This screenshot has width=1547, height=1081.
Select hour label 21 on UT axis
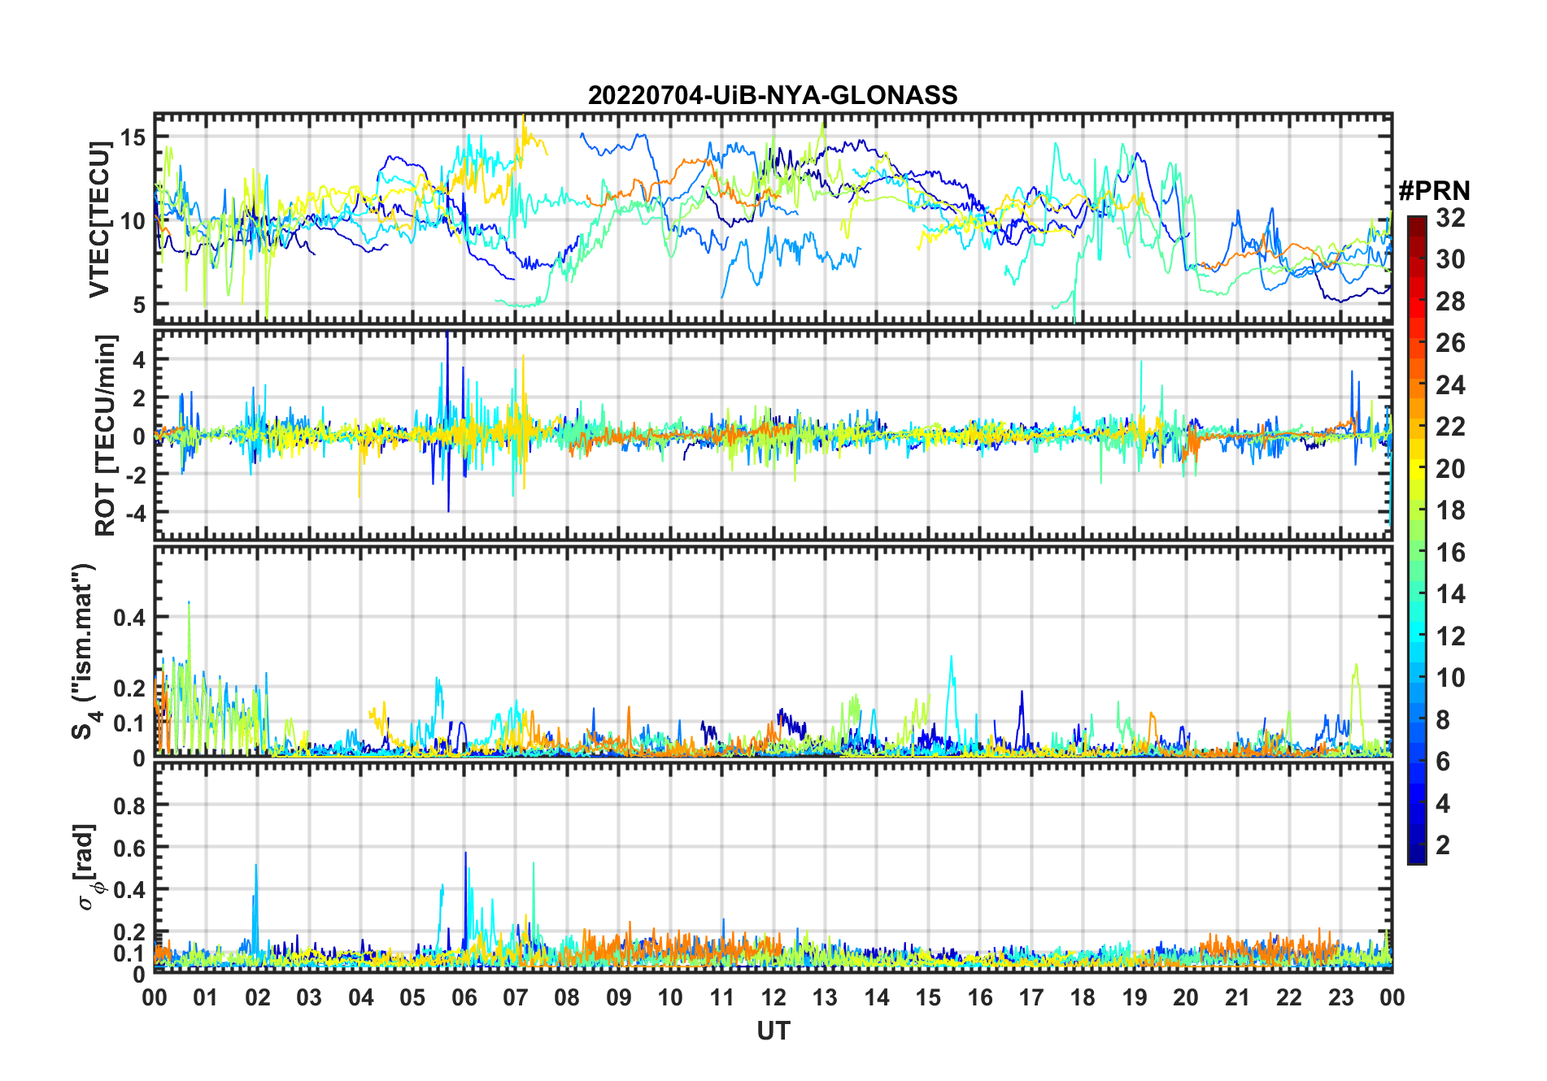pos(1238,998)
